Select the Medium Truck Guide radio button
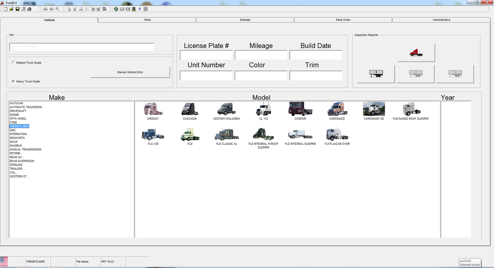 pyautogui.click(x=14, y=63)
